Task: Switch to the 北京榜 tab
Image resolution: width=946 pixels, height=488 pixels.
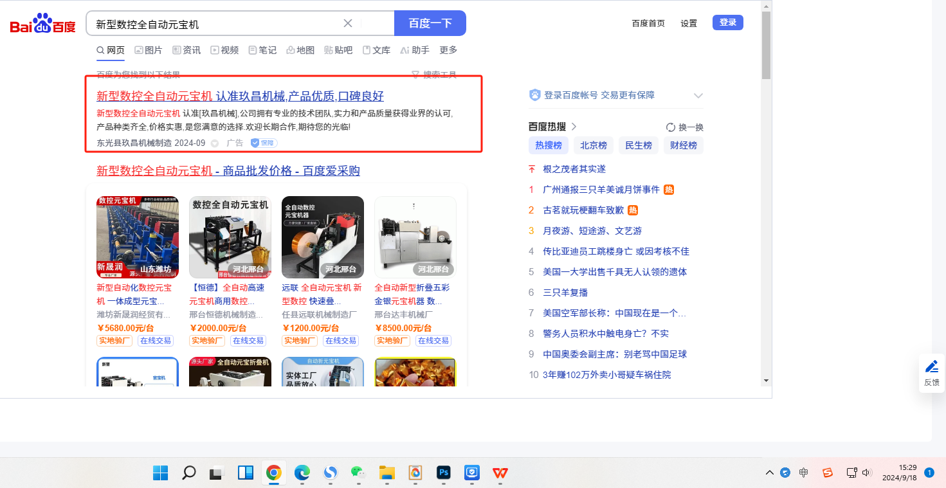Action: click(594, 145)
